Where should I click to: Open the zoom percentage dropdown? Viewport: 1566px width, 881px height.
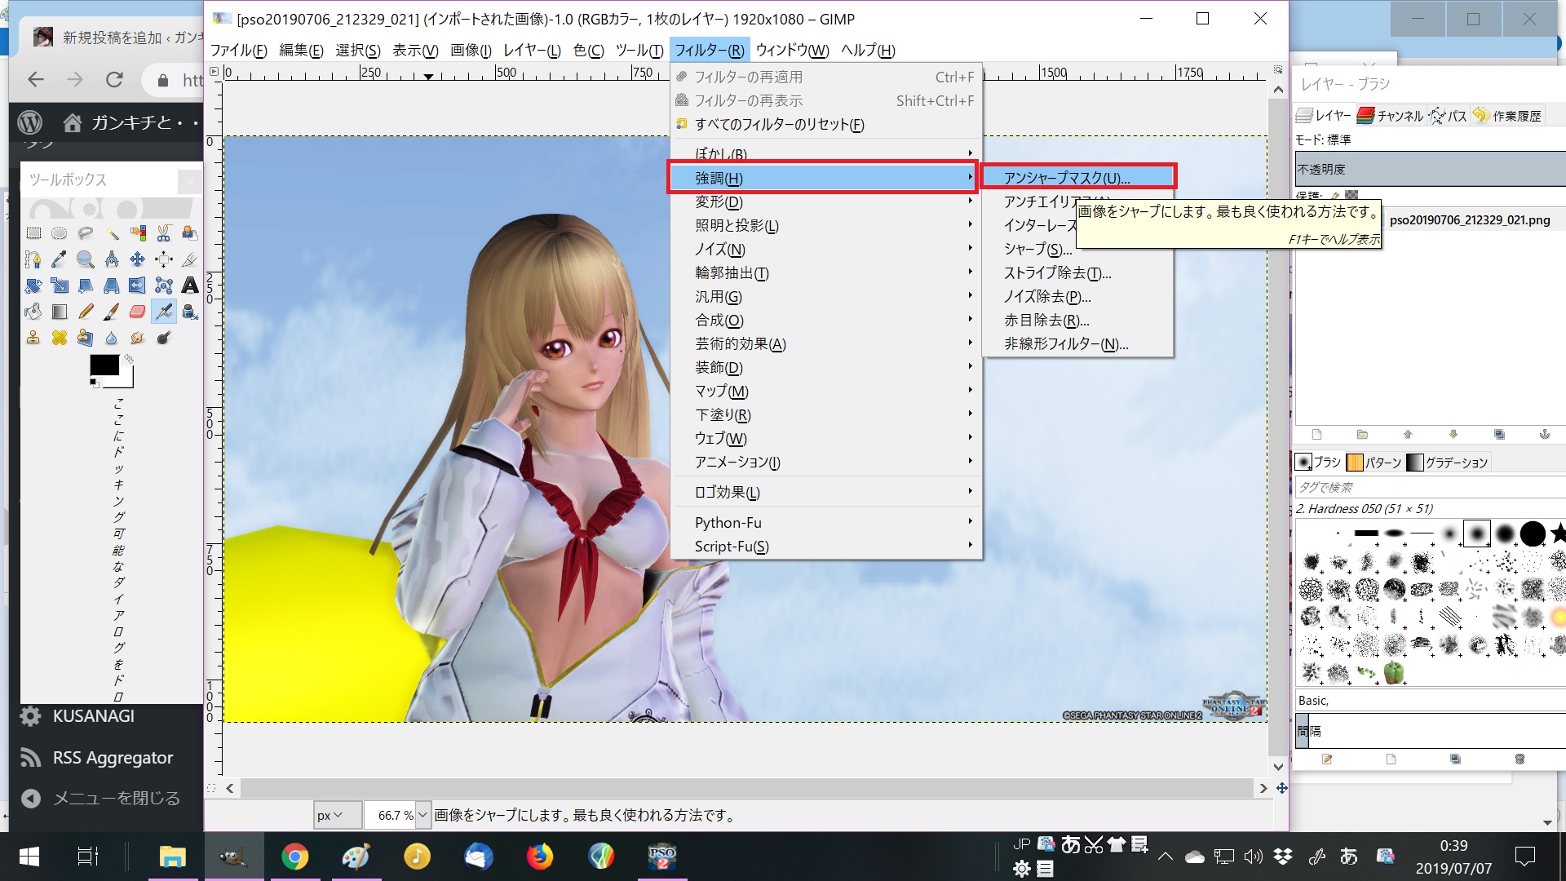pos(422,815)
